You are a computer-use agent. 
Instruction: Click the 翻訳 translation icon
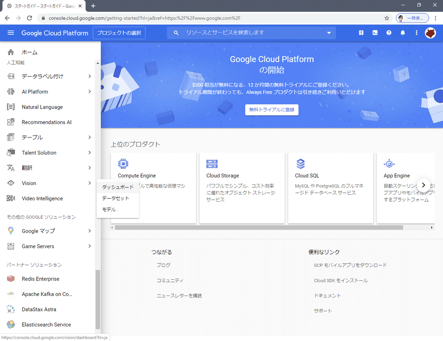coord(11,168)
